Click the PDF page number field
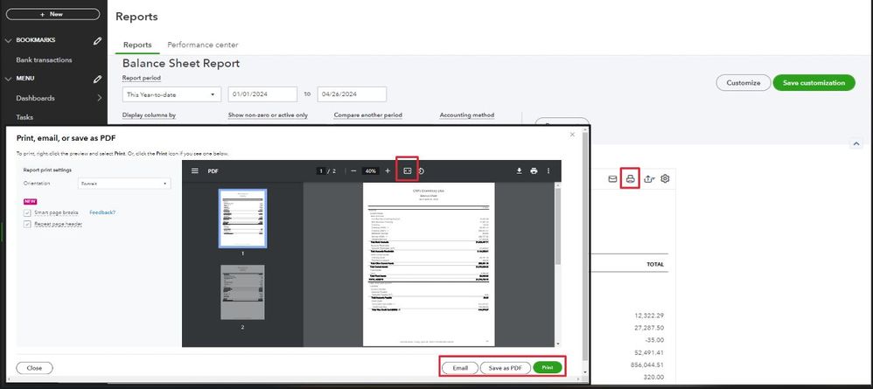873x389 pixels. (321, 170)
